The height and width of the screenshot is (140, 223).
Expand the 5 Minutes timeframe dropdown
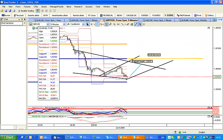coord(64,24)
